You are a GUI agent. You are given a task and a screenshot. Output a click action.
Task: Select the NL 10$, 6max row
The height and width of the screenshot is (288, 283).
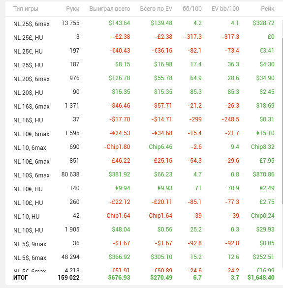(x=144, y=174)
